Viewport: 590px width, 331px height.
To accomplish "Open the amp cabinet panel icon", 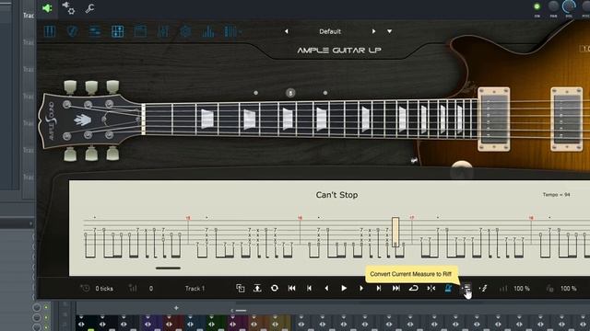I will click(140, 31).
